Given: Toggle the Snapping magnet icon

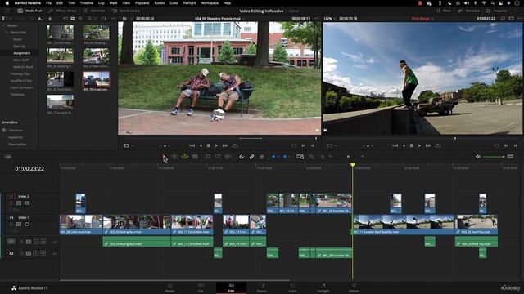Looking at the screenshot, I should tap(242, 157).
